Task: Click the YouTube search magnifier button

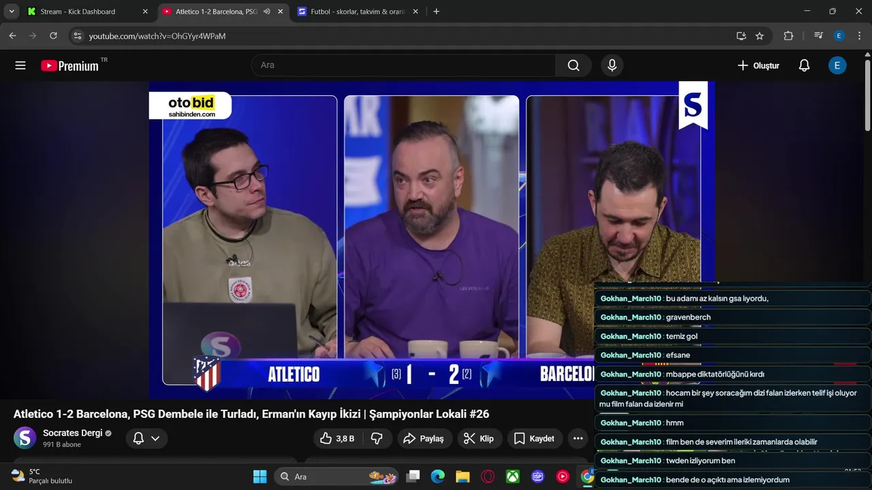Action: 574,65
